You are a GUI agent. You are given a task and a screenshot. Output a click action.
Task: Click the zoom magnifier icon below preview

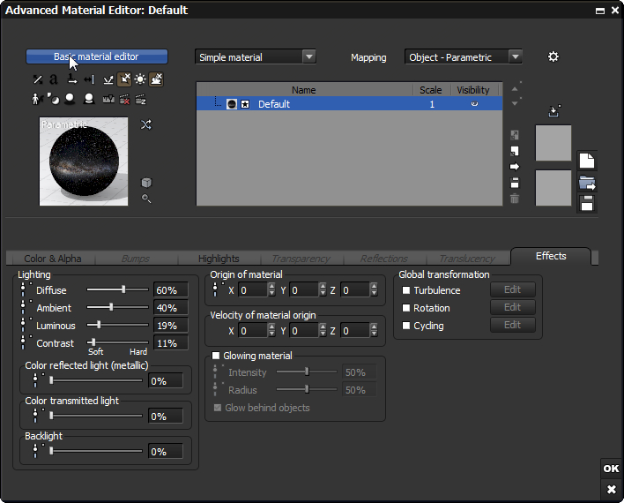click(x=146, y=199)
